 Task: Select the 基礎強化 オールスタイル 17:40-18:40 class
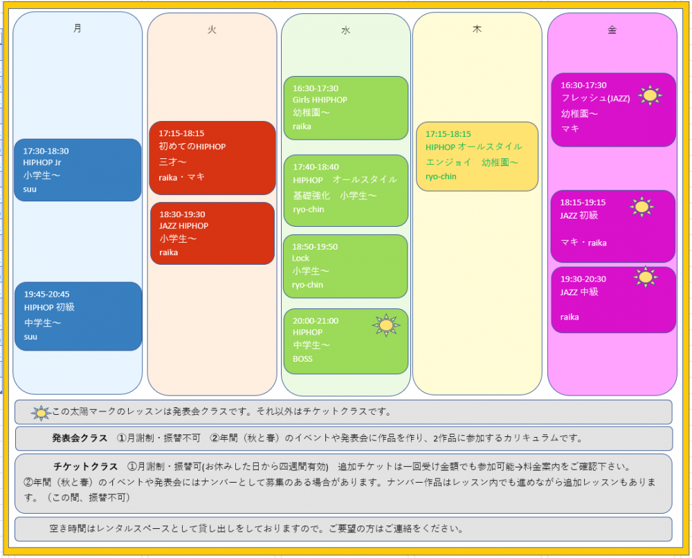tap(345, 190)
